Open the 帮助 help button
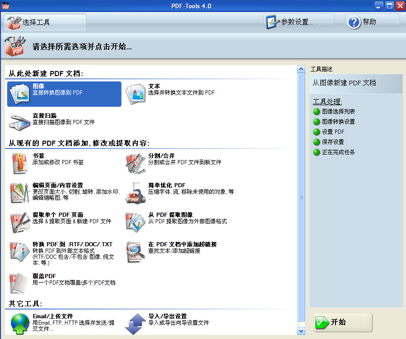Image resolution: width=406 pixels, height=339 pixels. 372,22
